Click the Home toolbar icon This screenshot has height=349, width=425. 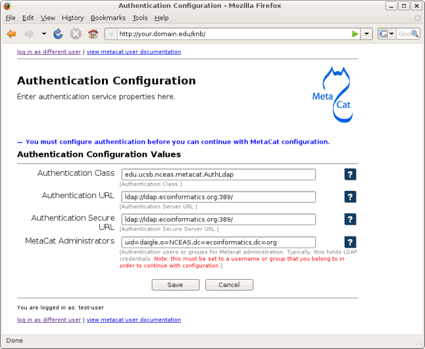(x=93, y=34)
